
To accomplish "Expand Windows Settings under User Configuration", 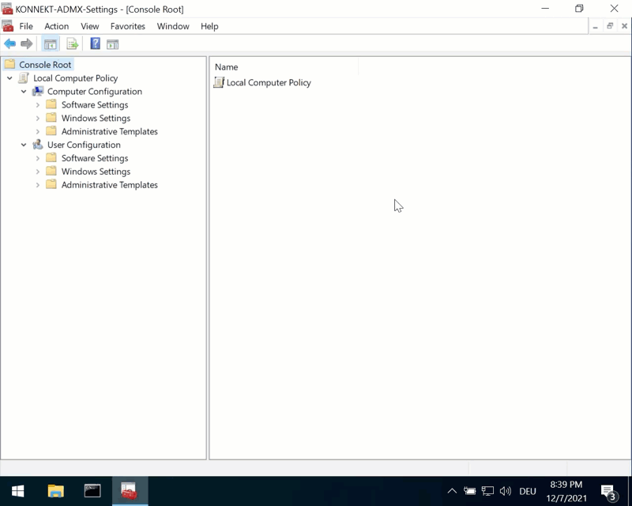I will (37, 172).
